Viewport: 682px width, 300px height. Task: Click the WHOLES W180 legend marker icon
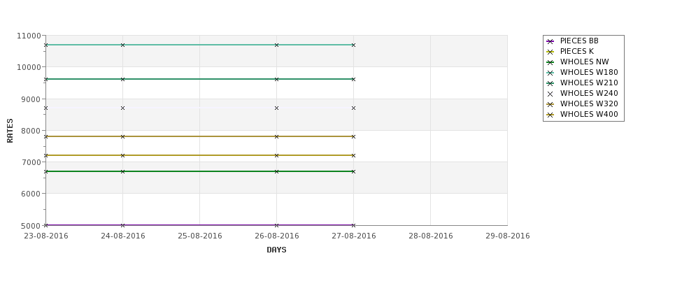[x=550, y=73]
